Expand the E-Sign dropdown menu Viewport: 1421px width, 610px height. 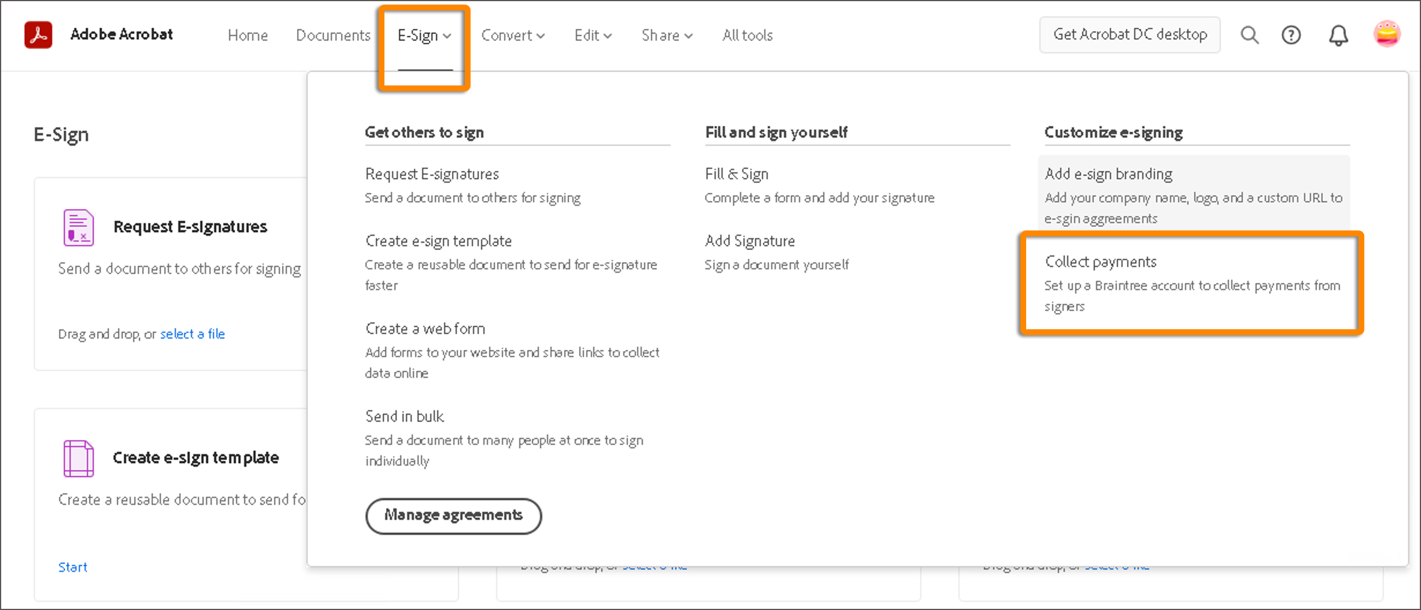[424, 35]
